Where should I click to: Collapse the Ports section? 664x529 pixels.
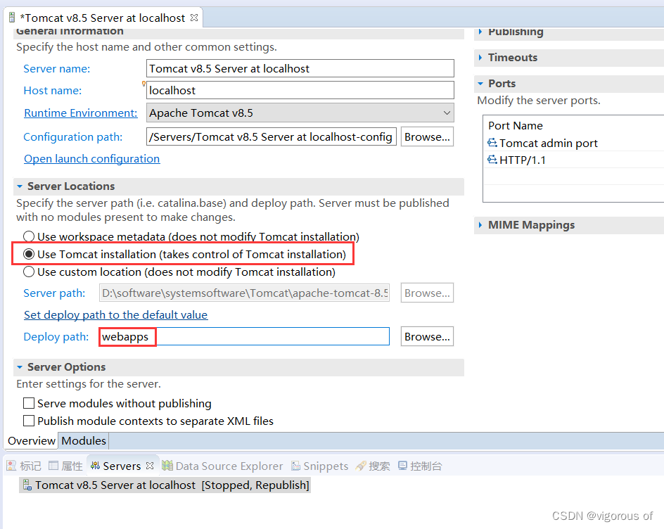(480, 84)
